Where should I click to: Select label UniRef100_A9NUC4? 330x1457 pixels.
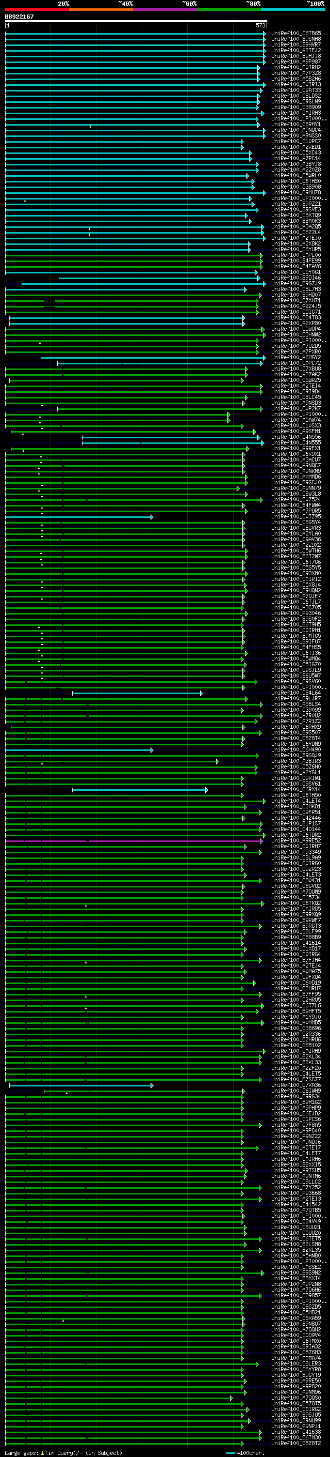296,130
